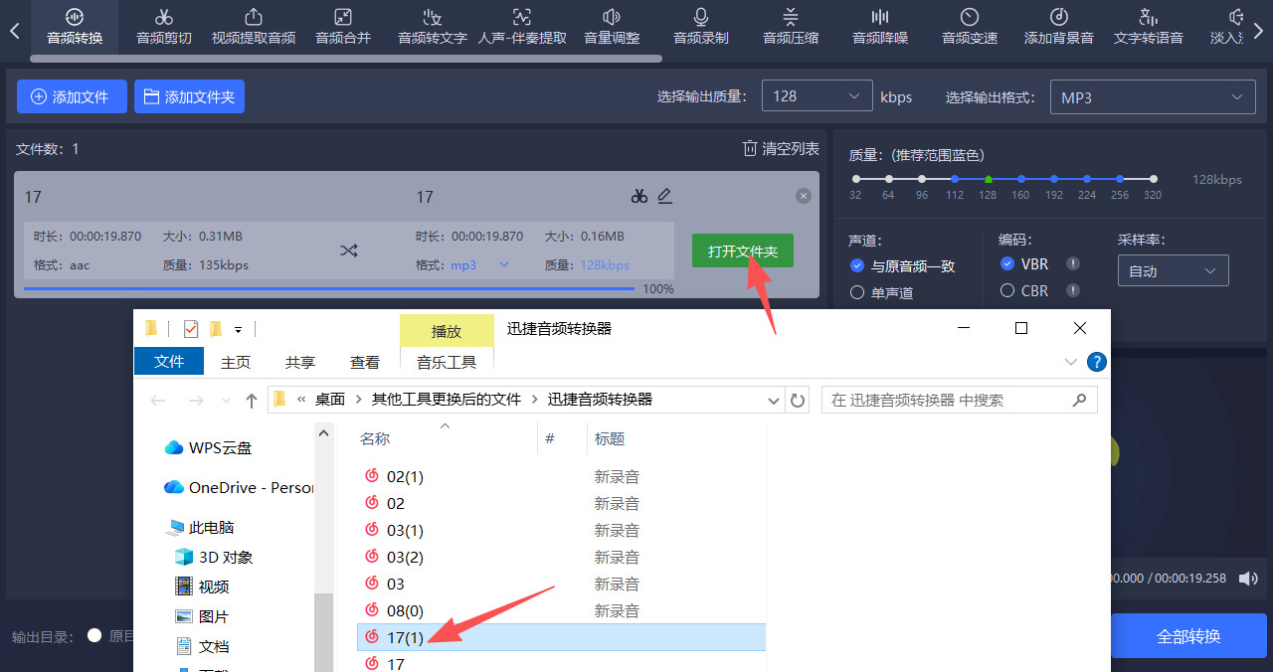This screenshot has width=1273, height=672.
Task: Click the scissors icon on file 17
Action: [639, 196]
